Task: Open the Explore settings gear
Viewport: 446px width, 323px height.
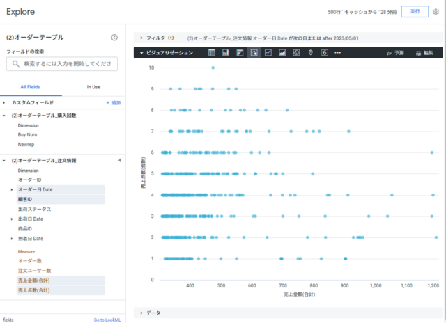Action: pyautogui.click(x=436, y=13)
